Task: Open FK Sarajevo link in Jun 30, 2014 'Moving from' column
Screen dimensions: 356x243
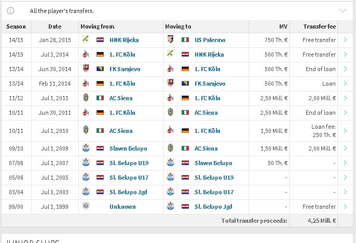Action: 125,69
